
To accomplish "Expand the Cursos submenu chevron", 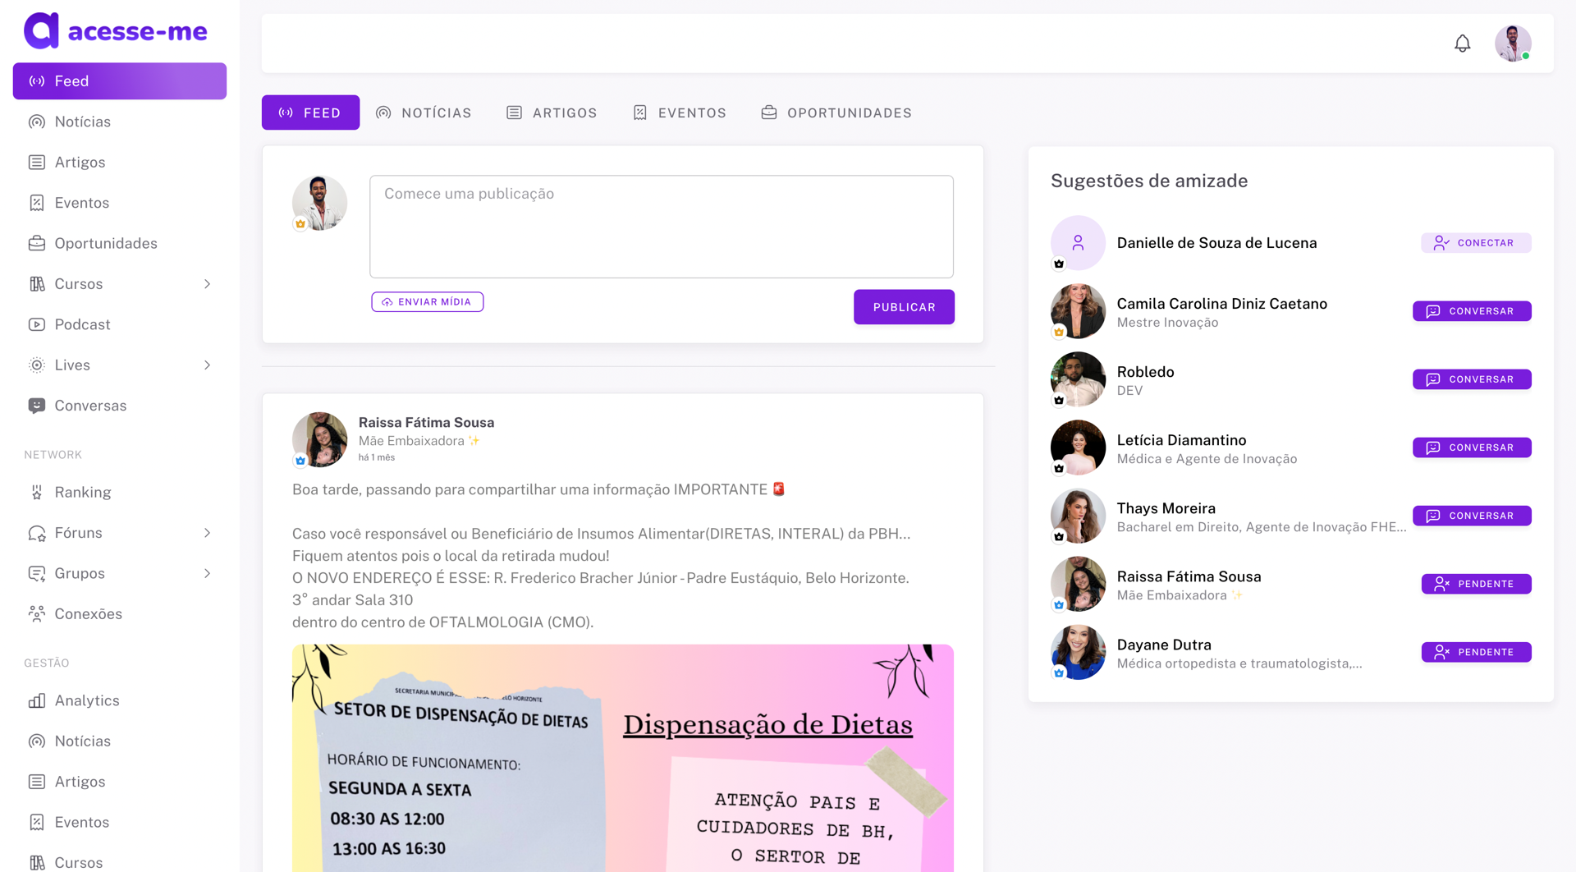I will tap(207, 284).
